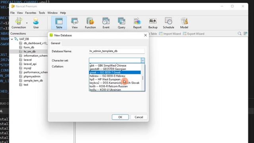Click the mysql database icon
Screen dimensions: 254x143
[x=21, y=68]
